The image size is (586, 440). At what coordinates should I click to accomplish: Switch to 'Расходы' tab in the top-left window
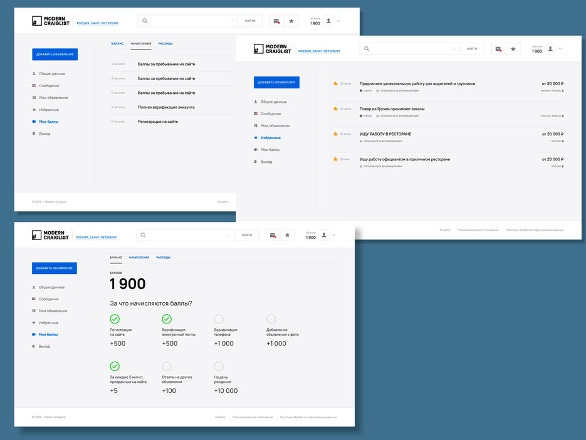coord(165,44)
